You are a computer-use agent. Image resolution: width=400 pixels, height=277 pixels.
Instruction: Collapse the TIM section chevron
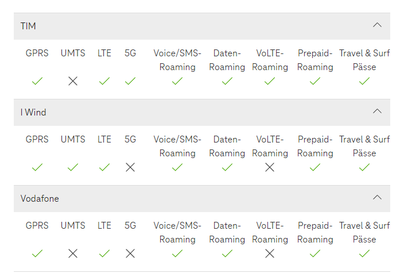point(377,25)
